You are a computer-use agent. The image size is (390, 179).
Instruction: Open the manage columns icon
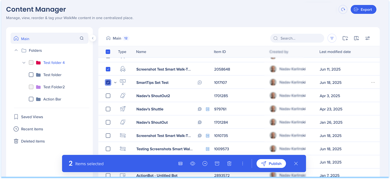coord(356,38)
